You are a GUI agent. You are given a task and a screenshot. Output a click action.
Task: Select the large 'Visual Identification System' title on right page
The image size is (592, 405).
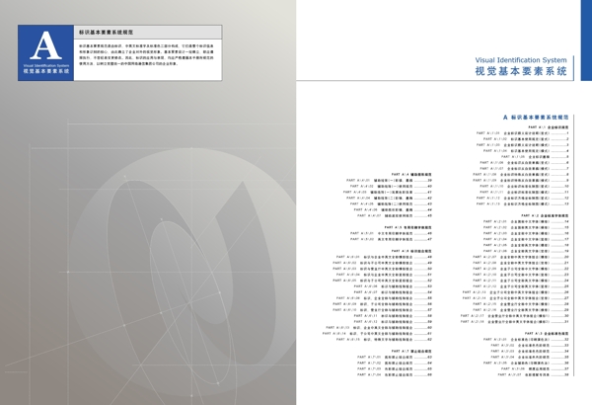[521, 60]
